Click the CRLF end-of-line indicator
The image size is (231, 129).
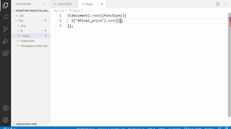[x=161, y=128]
